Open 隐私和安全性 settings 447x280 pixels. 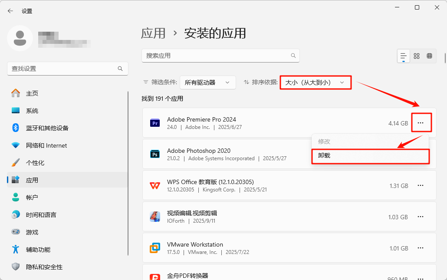[67, 267]
